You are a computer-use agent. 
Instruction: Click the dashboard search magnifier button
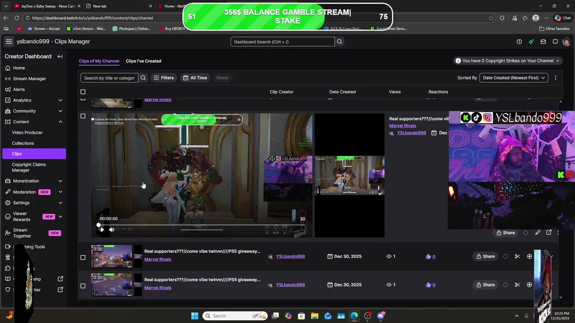[340, 42]
